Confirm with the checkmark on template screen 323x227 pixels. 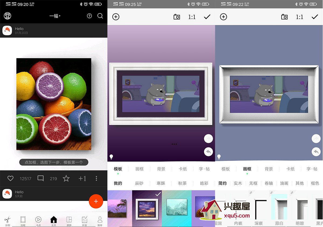(x=207, y=17)
